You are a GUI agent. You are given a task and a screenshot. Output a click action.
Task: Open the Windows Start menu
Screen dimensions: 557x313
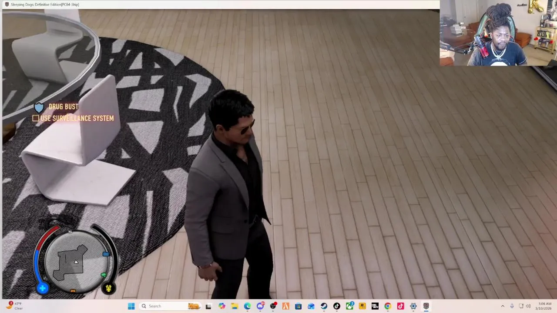click(131, 306)
